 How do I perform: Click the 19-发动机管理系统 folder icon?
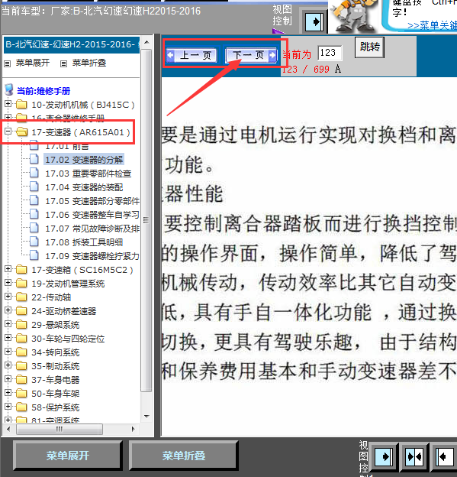21,283
